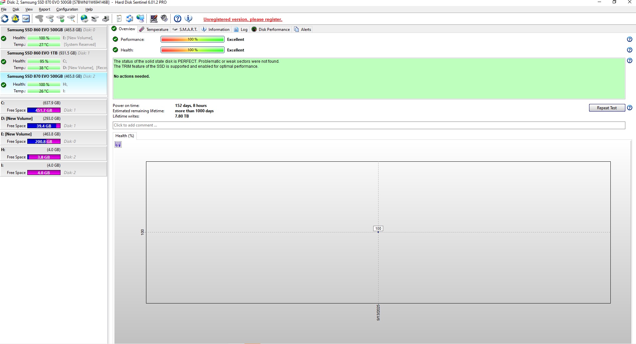Click the C: free space 451.7 GB bar
This screenshot has width=636, height=344.
(x=44, y=110)
